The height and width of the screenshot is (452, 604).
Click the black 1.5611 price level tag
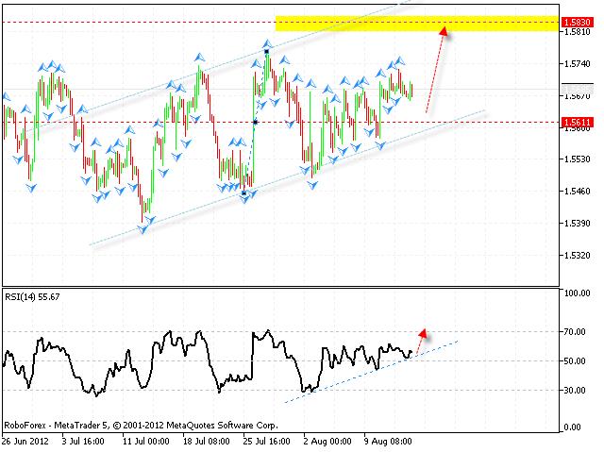pos(571,122)
